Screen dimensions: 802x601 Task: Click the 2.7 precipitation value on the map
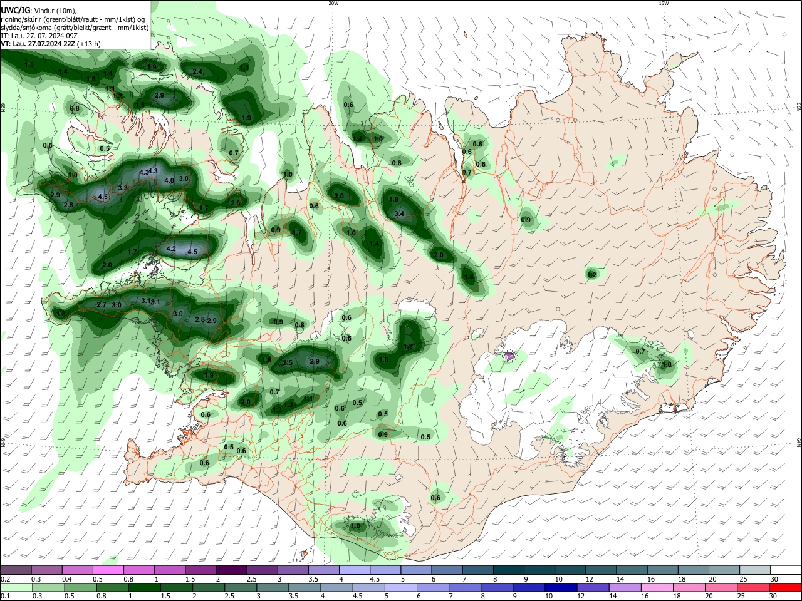[102, 304]
